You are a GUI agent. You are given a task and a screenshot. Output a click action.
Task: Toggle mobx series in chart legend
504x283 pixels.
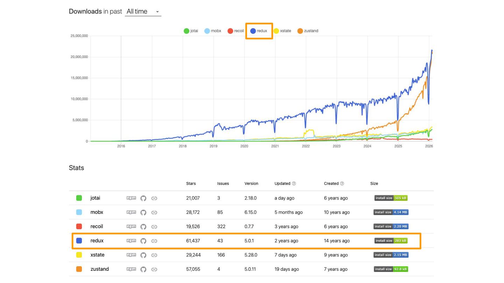(213, 31)
